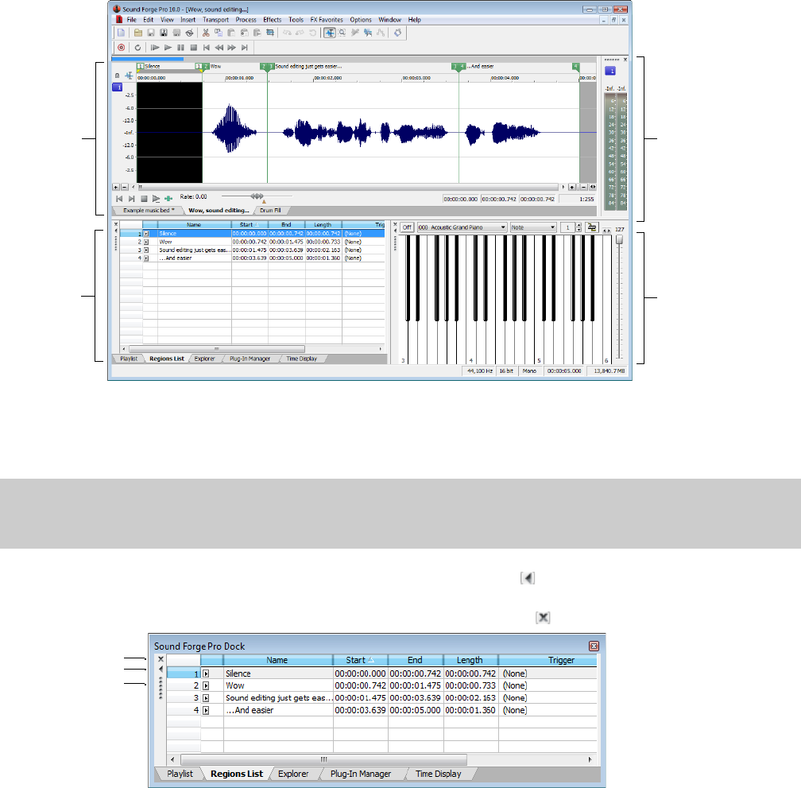Screen dimensions: 801x788
Task: Switch to Example music bed window tab
Action: pos(148,211)
